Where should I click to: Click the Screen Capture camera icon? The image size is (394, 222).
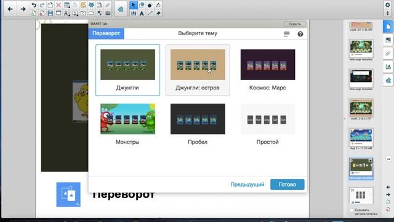point(83,13)
